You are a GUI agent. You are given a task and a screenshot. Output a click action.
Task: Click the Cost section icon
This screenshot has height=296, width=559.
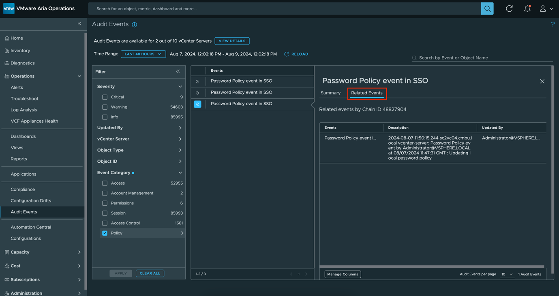click(7, 266)
